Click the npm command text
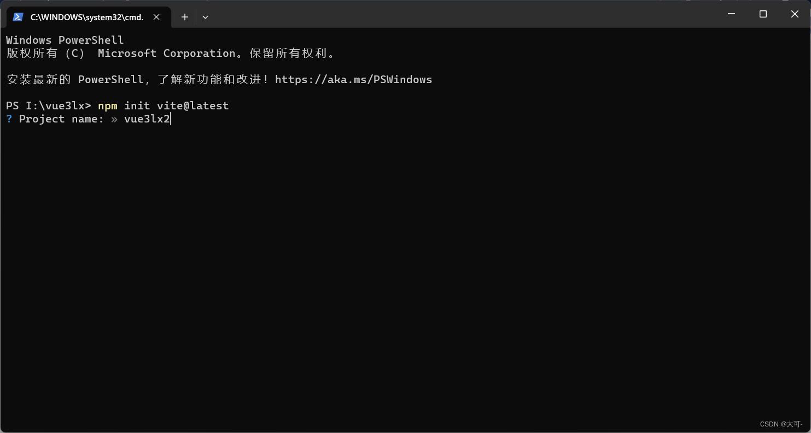811x433 pixels. (107, 106)
